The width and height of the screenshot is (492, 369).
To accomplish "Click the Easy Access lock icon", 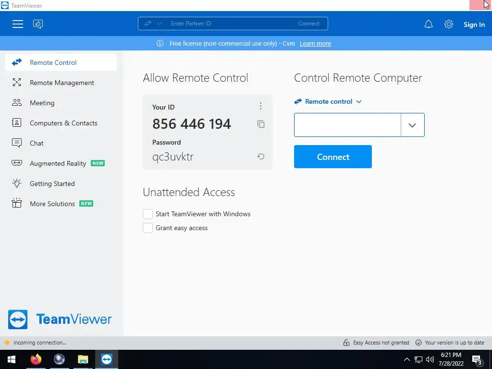I will pyautogui.click(x=346, y=343).
